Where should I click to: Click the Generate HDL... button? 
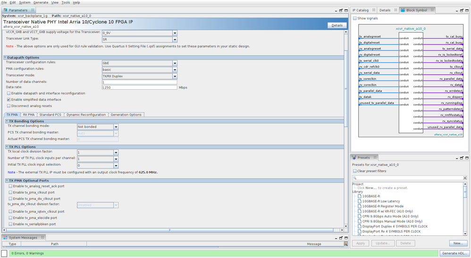[455, 253]
